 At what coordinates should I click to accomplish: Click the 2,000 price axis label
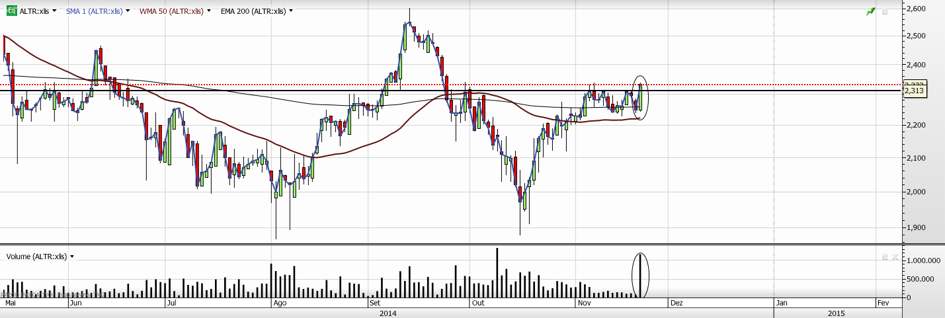point(915,192)
